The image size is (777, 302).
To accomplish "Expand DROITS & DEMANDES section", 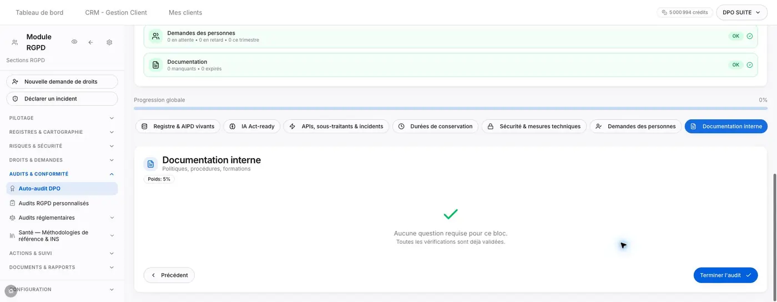I will point(62,160).
